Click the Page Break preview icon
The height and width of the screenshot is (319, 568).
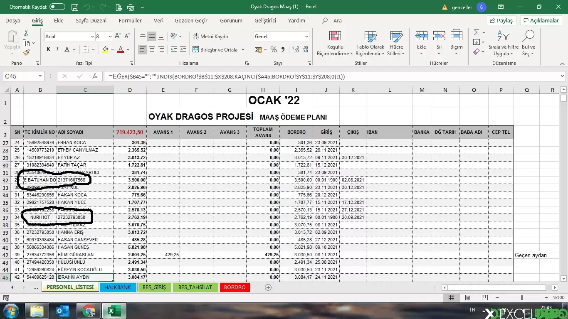point(485,298)
